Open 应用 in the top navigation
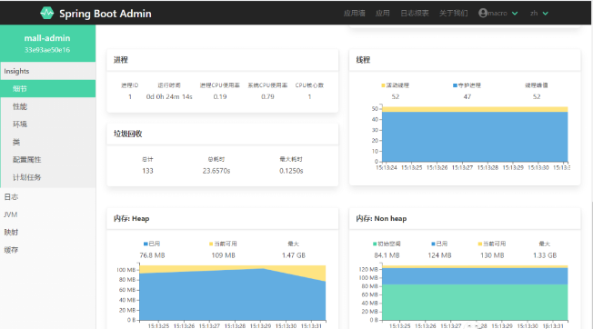The image size is (593, 329). [382, 14]
